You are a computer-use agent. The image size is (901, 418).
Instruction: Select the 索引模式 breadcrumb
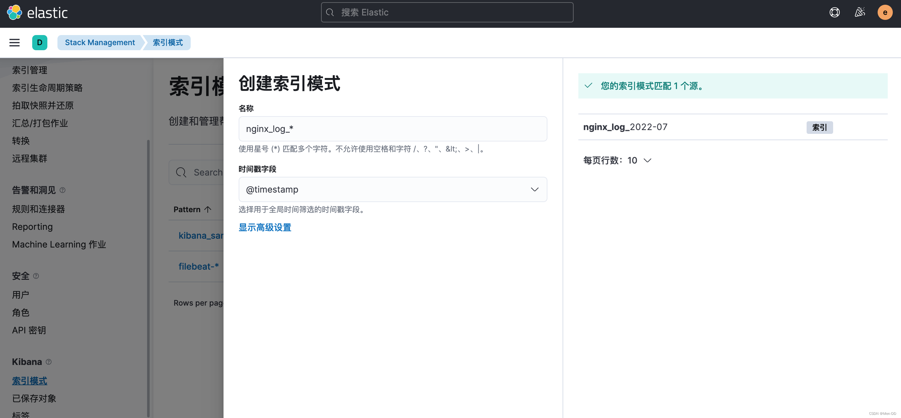[167, 42]
